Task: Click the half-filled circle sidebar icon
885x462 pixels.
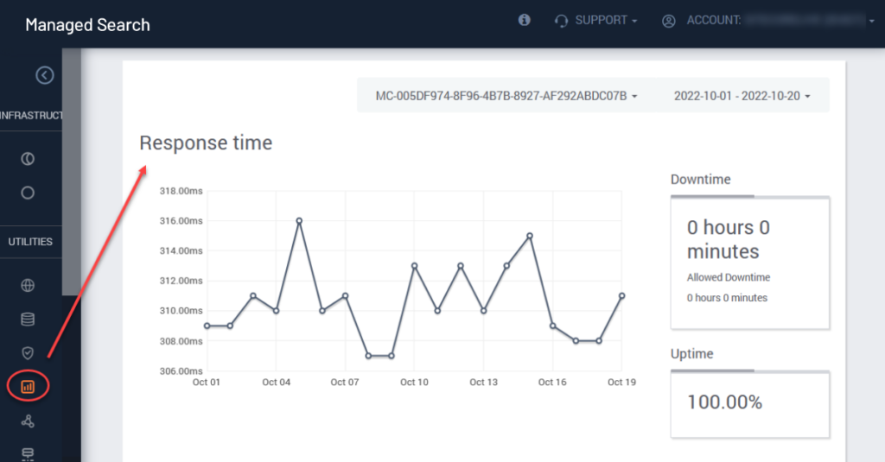Action: coord(28,159)
